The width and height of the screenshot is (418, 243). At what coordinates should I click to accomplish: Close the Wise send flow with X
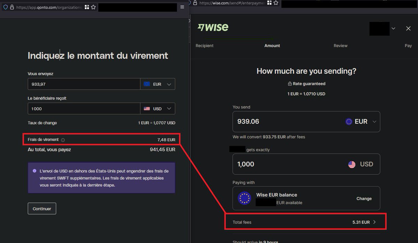click(408, 29)
